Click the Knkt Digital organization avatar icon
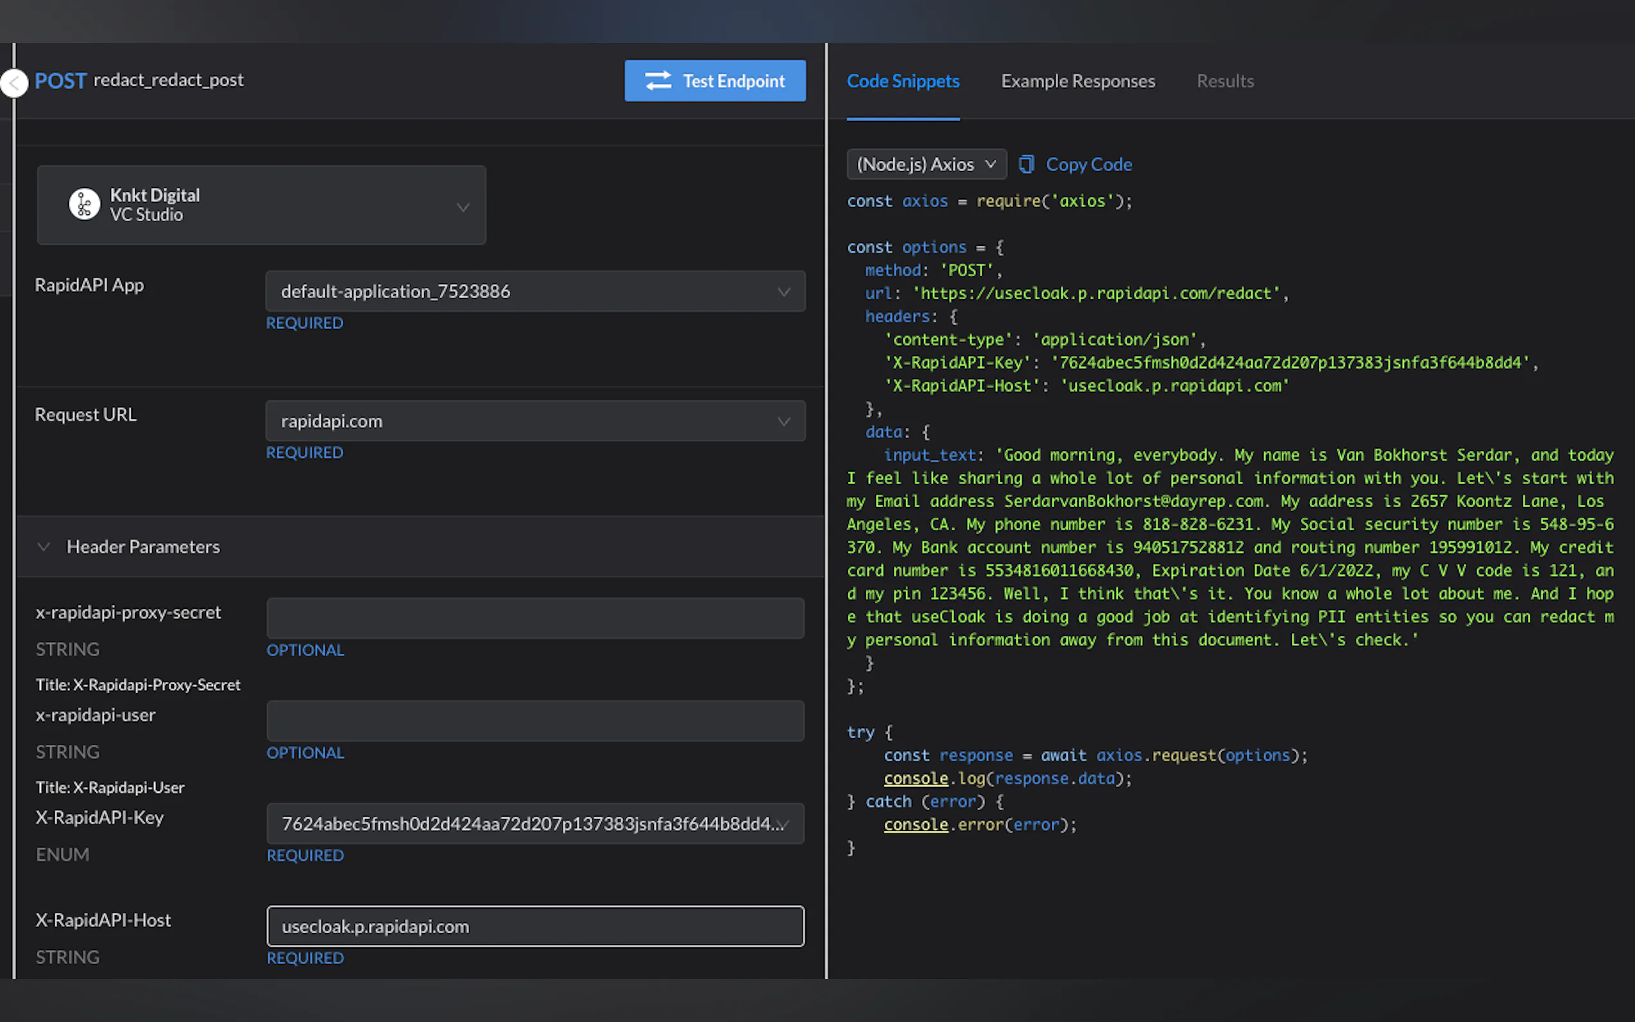The width and height of the screenshot is (1635, 1022). pyautogui.click(x=84, y=204)
